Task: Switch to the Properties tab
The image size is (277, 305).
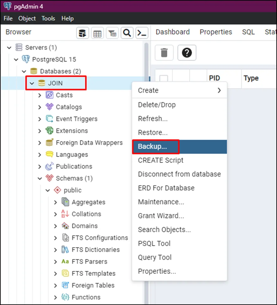Action: coord(216,32)
